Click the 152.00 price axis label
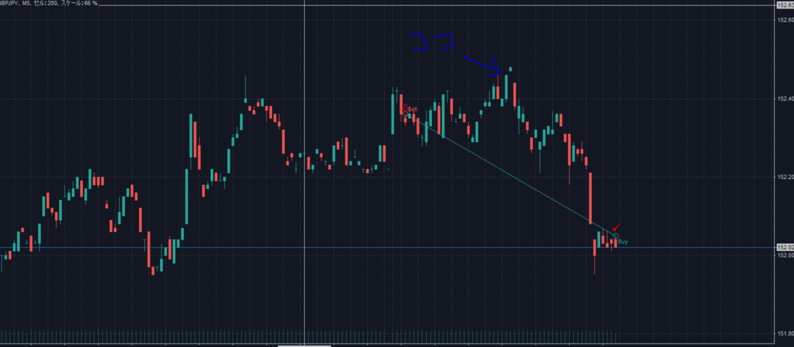 785,255
